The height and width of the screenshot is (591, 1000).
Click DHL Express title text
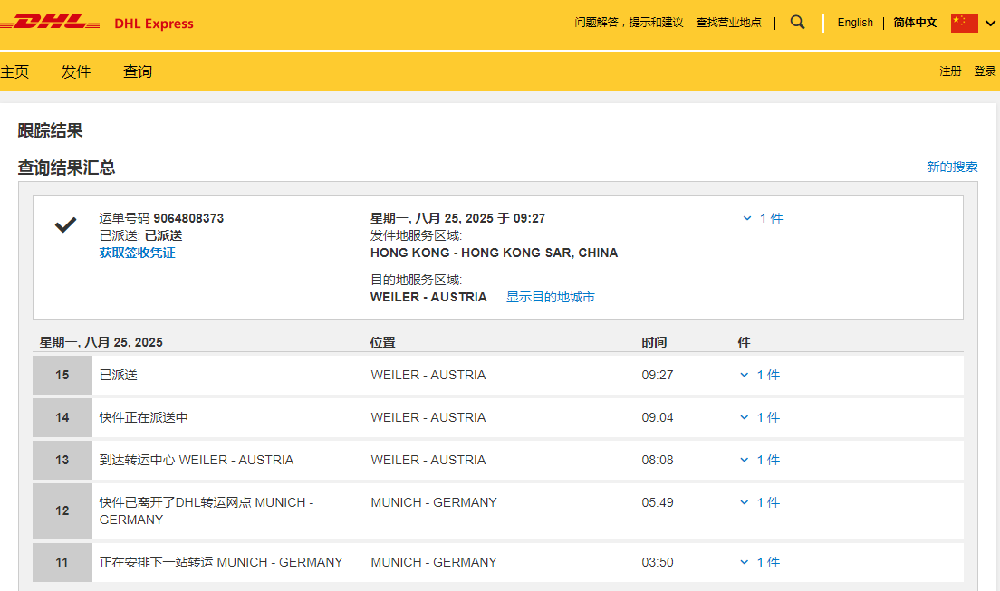pyautogui.click(x=154, y=24)
